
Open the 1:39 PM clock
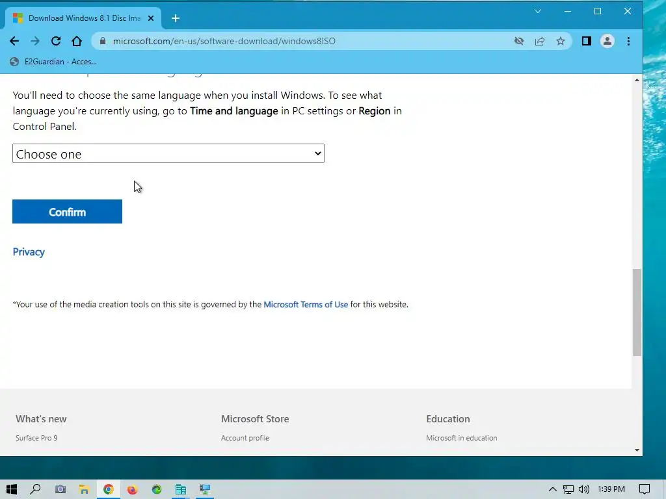611,489
